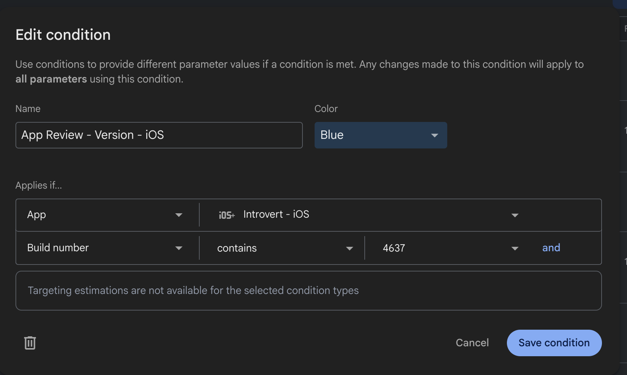627x375 pixels.
Task: Open the app selector showing Introvert - iOS
Action: pos(368,215)
